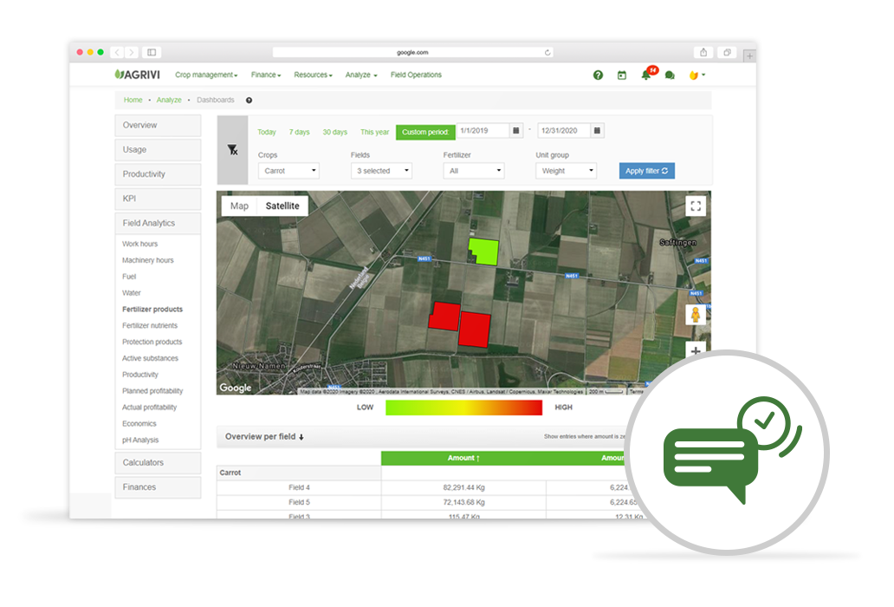The width and height of the screenshot is (894, 607).
Task: Open Analyze menu
Action: (x=361, y=75)
